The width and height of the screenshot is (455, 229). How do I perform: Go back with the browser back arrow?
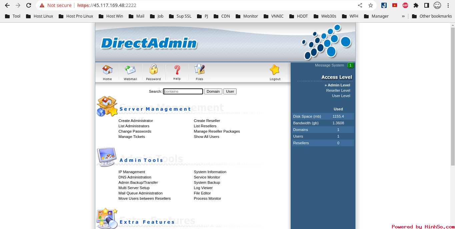click(x=7, y=5)
